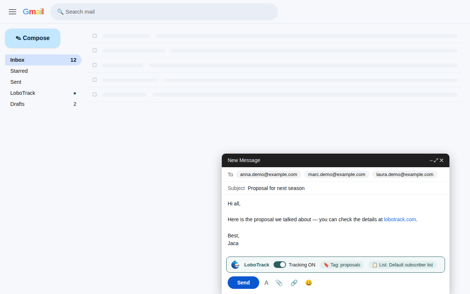Click the marc.demo@example.com recipient chip
This screenshot has height=294, width=470.
point(337,175)
